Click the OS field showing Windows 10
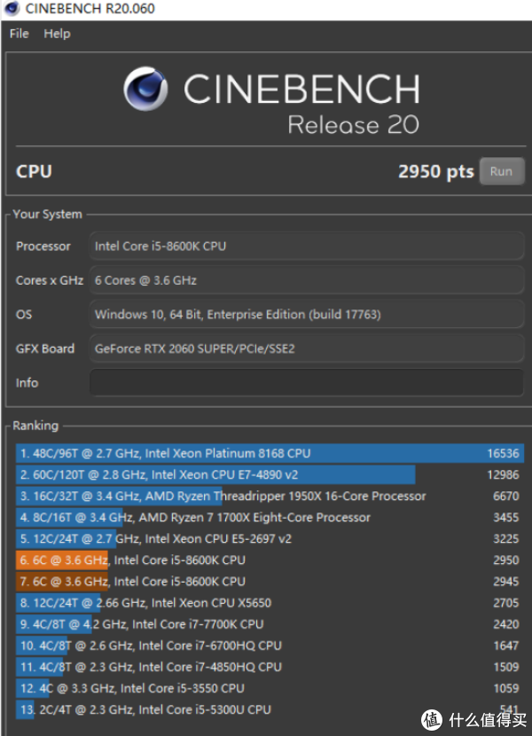Viewport: 532px width, 736px height. (x=307, y=315)
